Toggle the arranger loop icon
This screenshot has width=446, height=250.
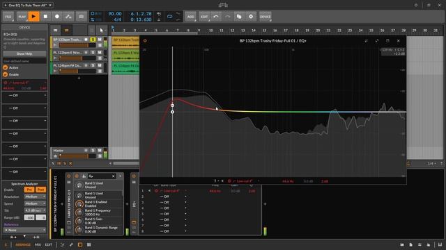[x=170, y=17]
